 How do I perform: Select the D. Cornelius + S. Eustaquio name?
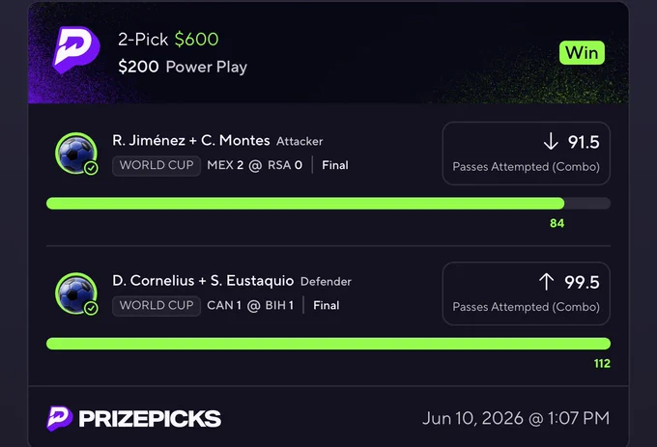(x=203, y=281)
